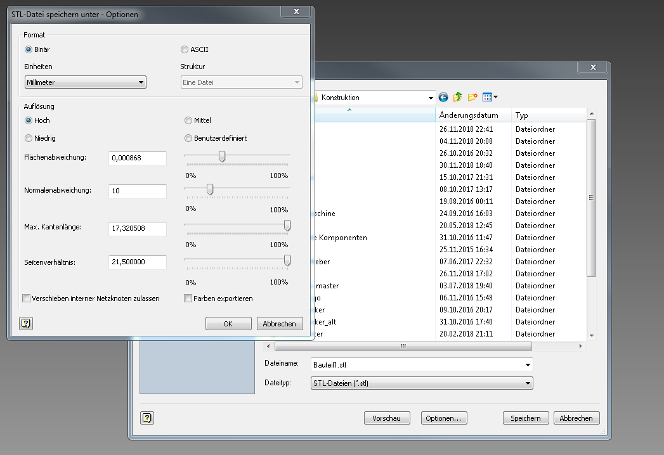Screen dimensions: 664x455
Task: Select row dated 07.06.2017 22:32
Action: [x=450, y=262]
